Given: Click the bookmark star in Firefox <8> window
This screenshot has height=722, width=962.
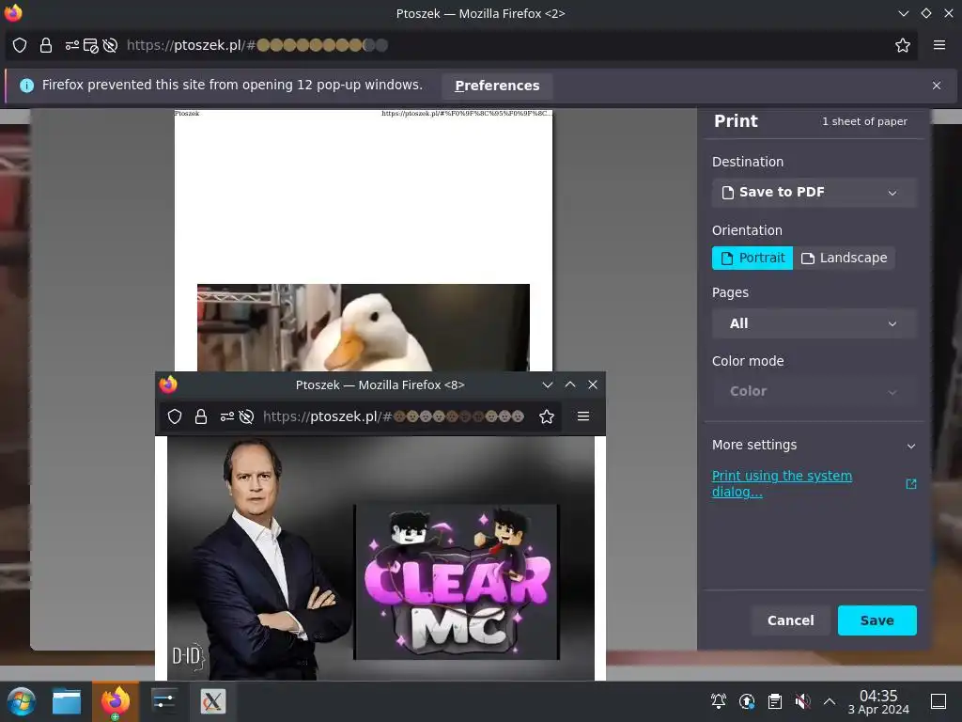Looking at the screenshot, I should [547, 416].
